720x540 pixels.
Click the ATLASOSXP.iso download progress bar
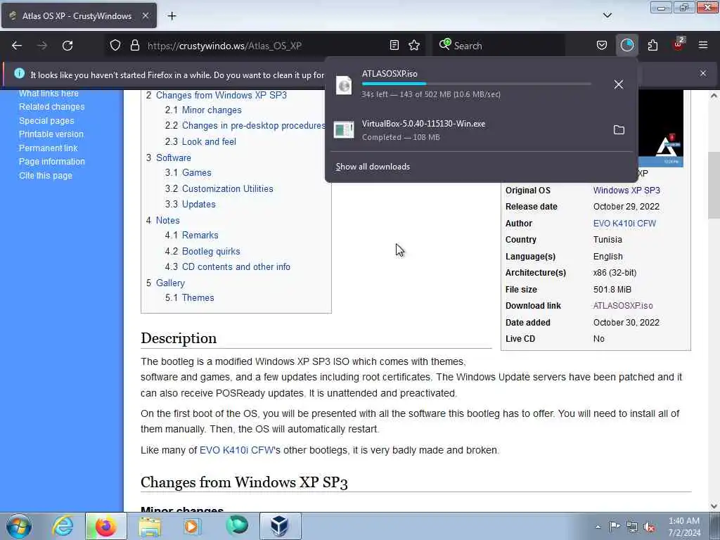click(x=476, y=84)
